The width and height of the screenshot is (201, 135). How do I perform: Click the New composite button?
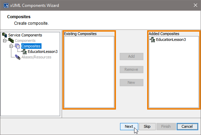coord(131,82)
